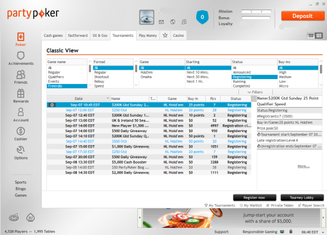Click the roulette casino icon at bottom left

(x=14, y=218)
